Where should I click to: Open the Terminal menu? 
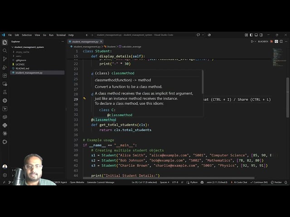(x=61, y=35)
